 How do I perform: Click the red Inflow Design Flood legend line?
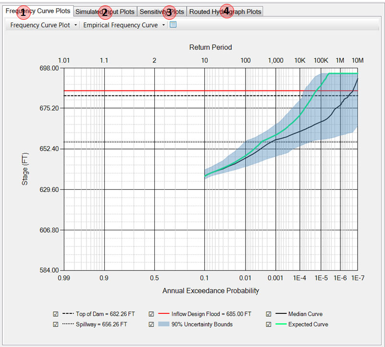coord(163,314)
